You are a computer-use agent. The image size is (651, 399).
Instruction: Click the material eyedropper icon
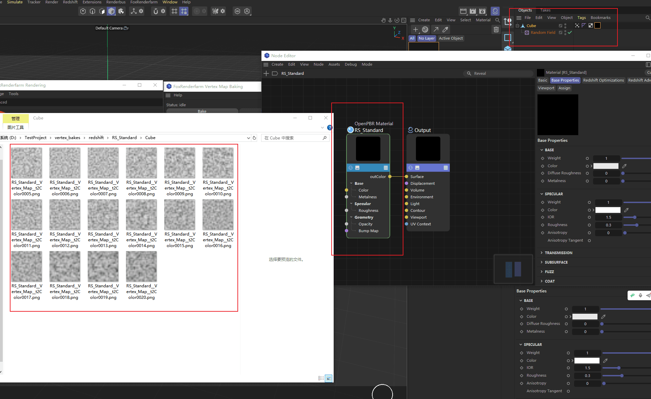click(x=445, y=29)
